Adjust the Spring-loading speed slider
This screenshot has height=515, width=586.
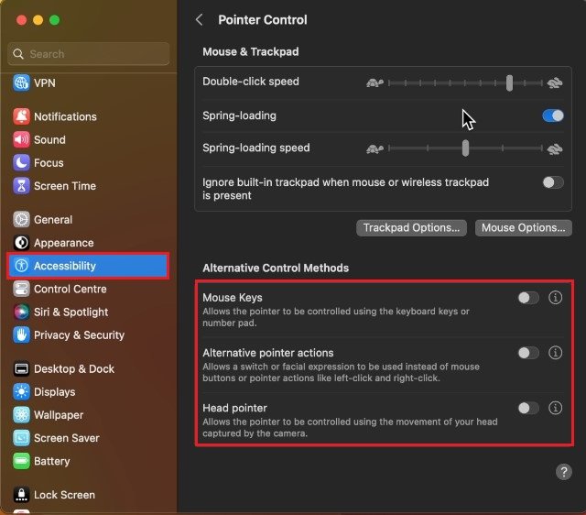point(465,148)
